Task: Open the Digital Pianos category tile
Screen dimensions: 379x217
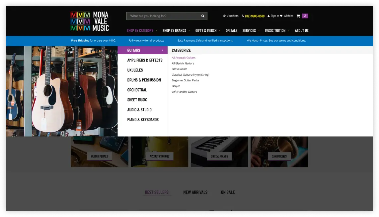Action: point(219,156)
